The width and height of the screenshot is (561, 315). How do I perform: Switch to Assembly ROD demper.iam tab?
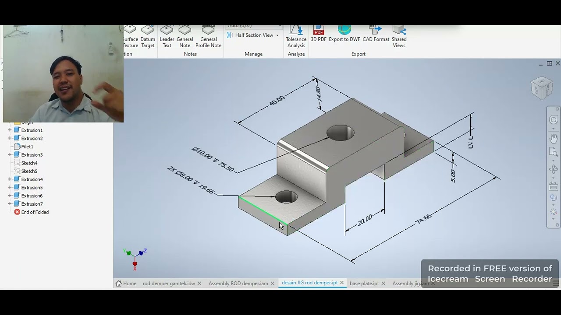click(238, 283)
